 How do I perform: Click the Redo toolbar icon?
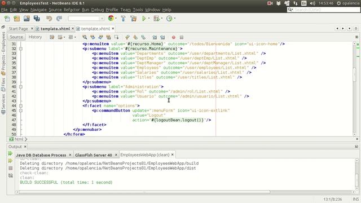[x=59, y=19]
